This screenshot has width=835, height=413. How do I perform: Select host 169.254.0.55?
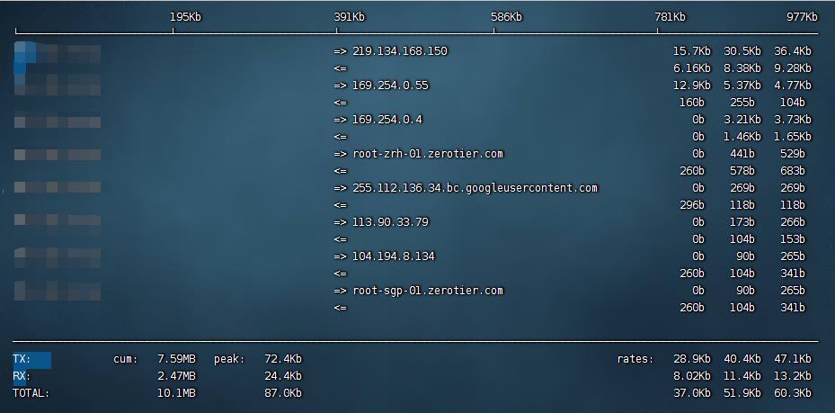click(390, 85)
